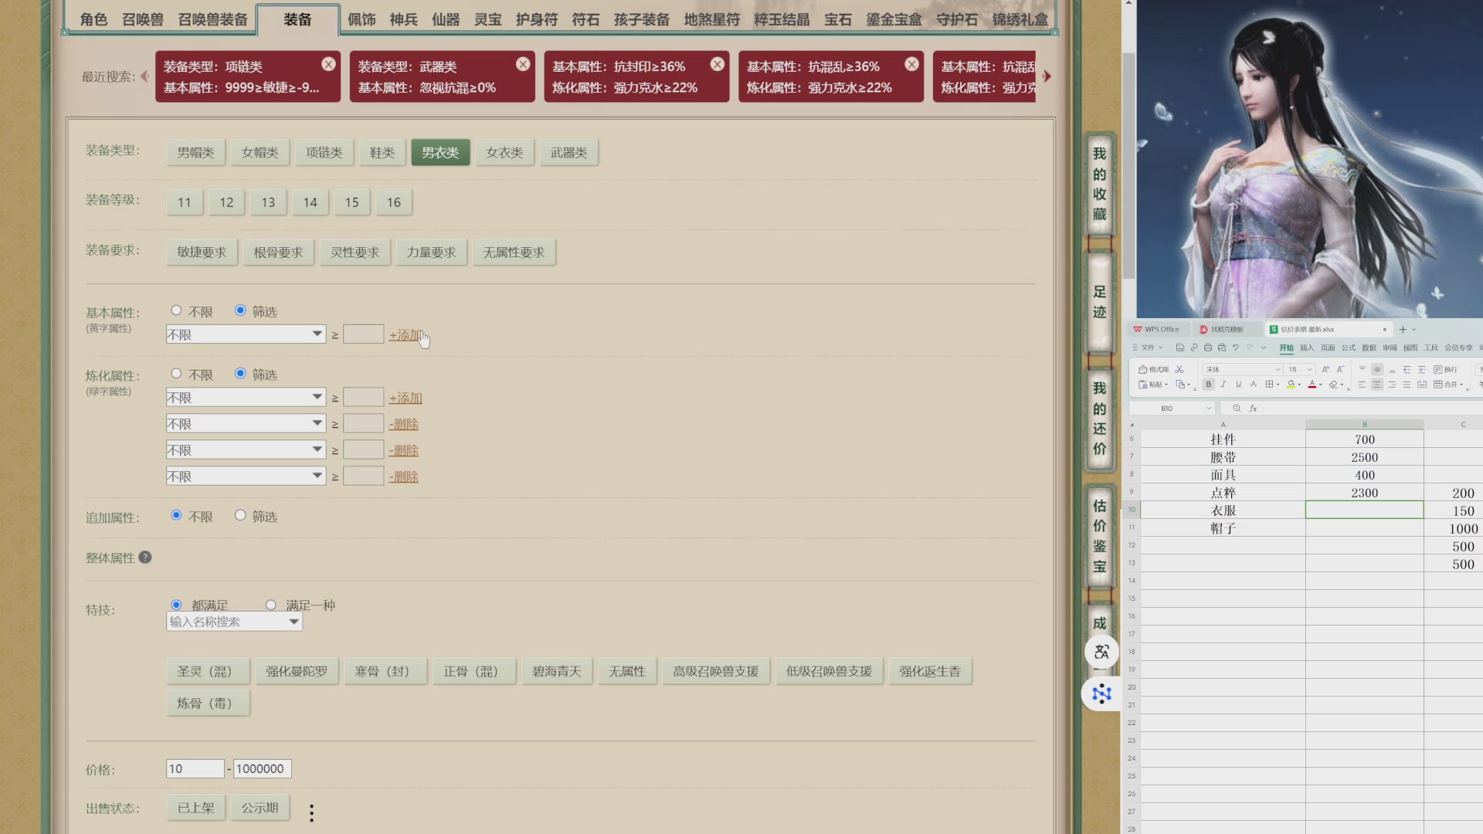Toggle bold in WPS toolbar
This screenshot has width=1483, height=834.
[1209, 384]
